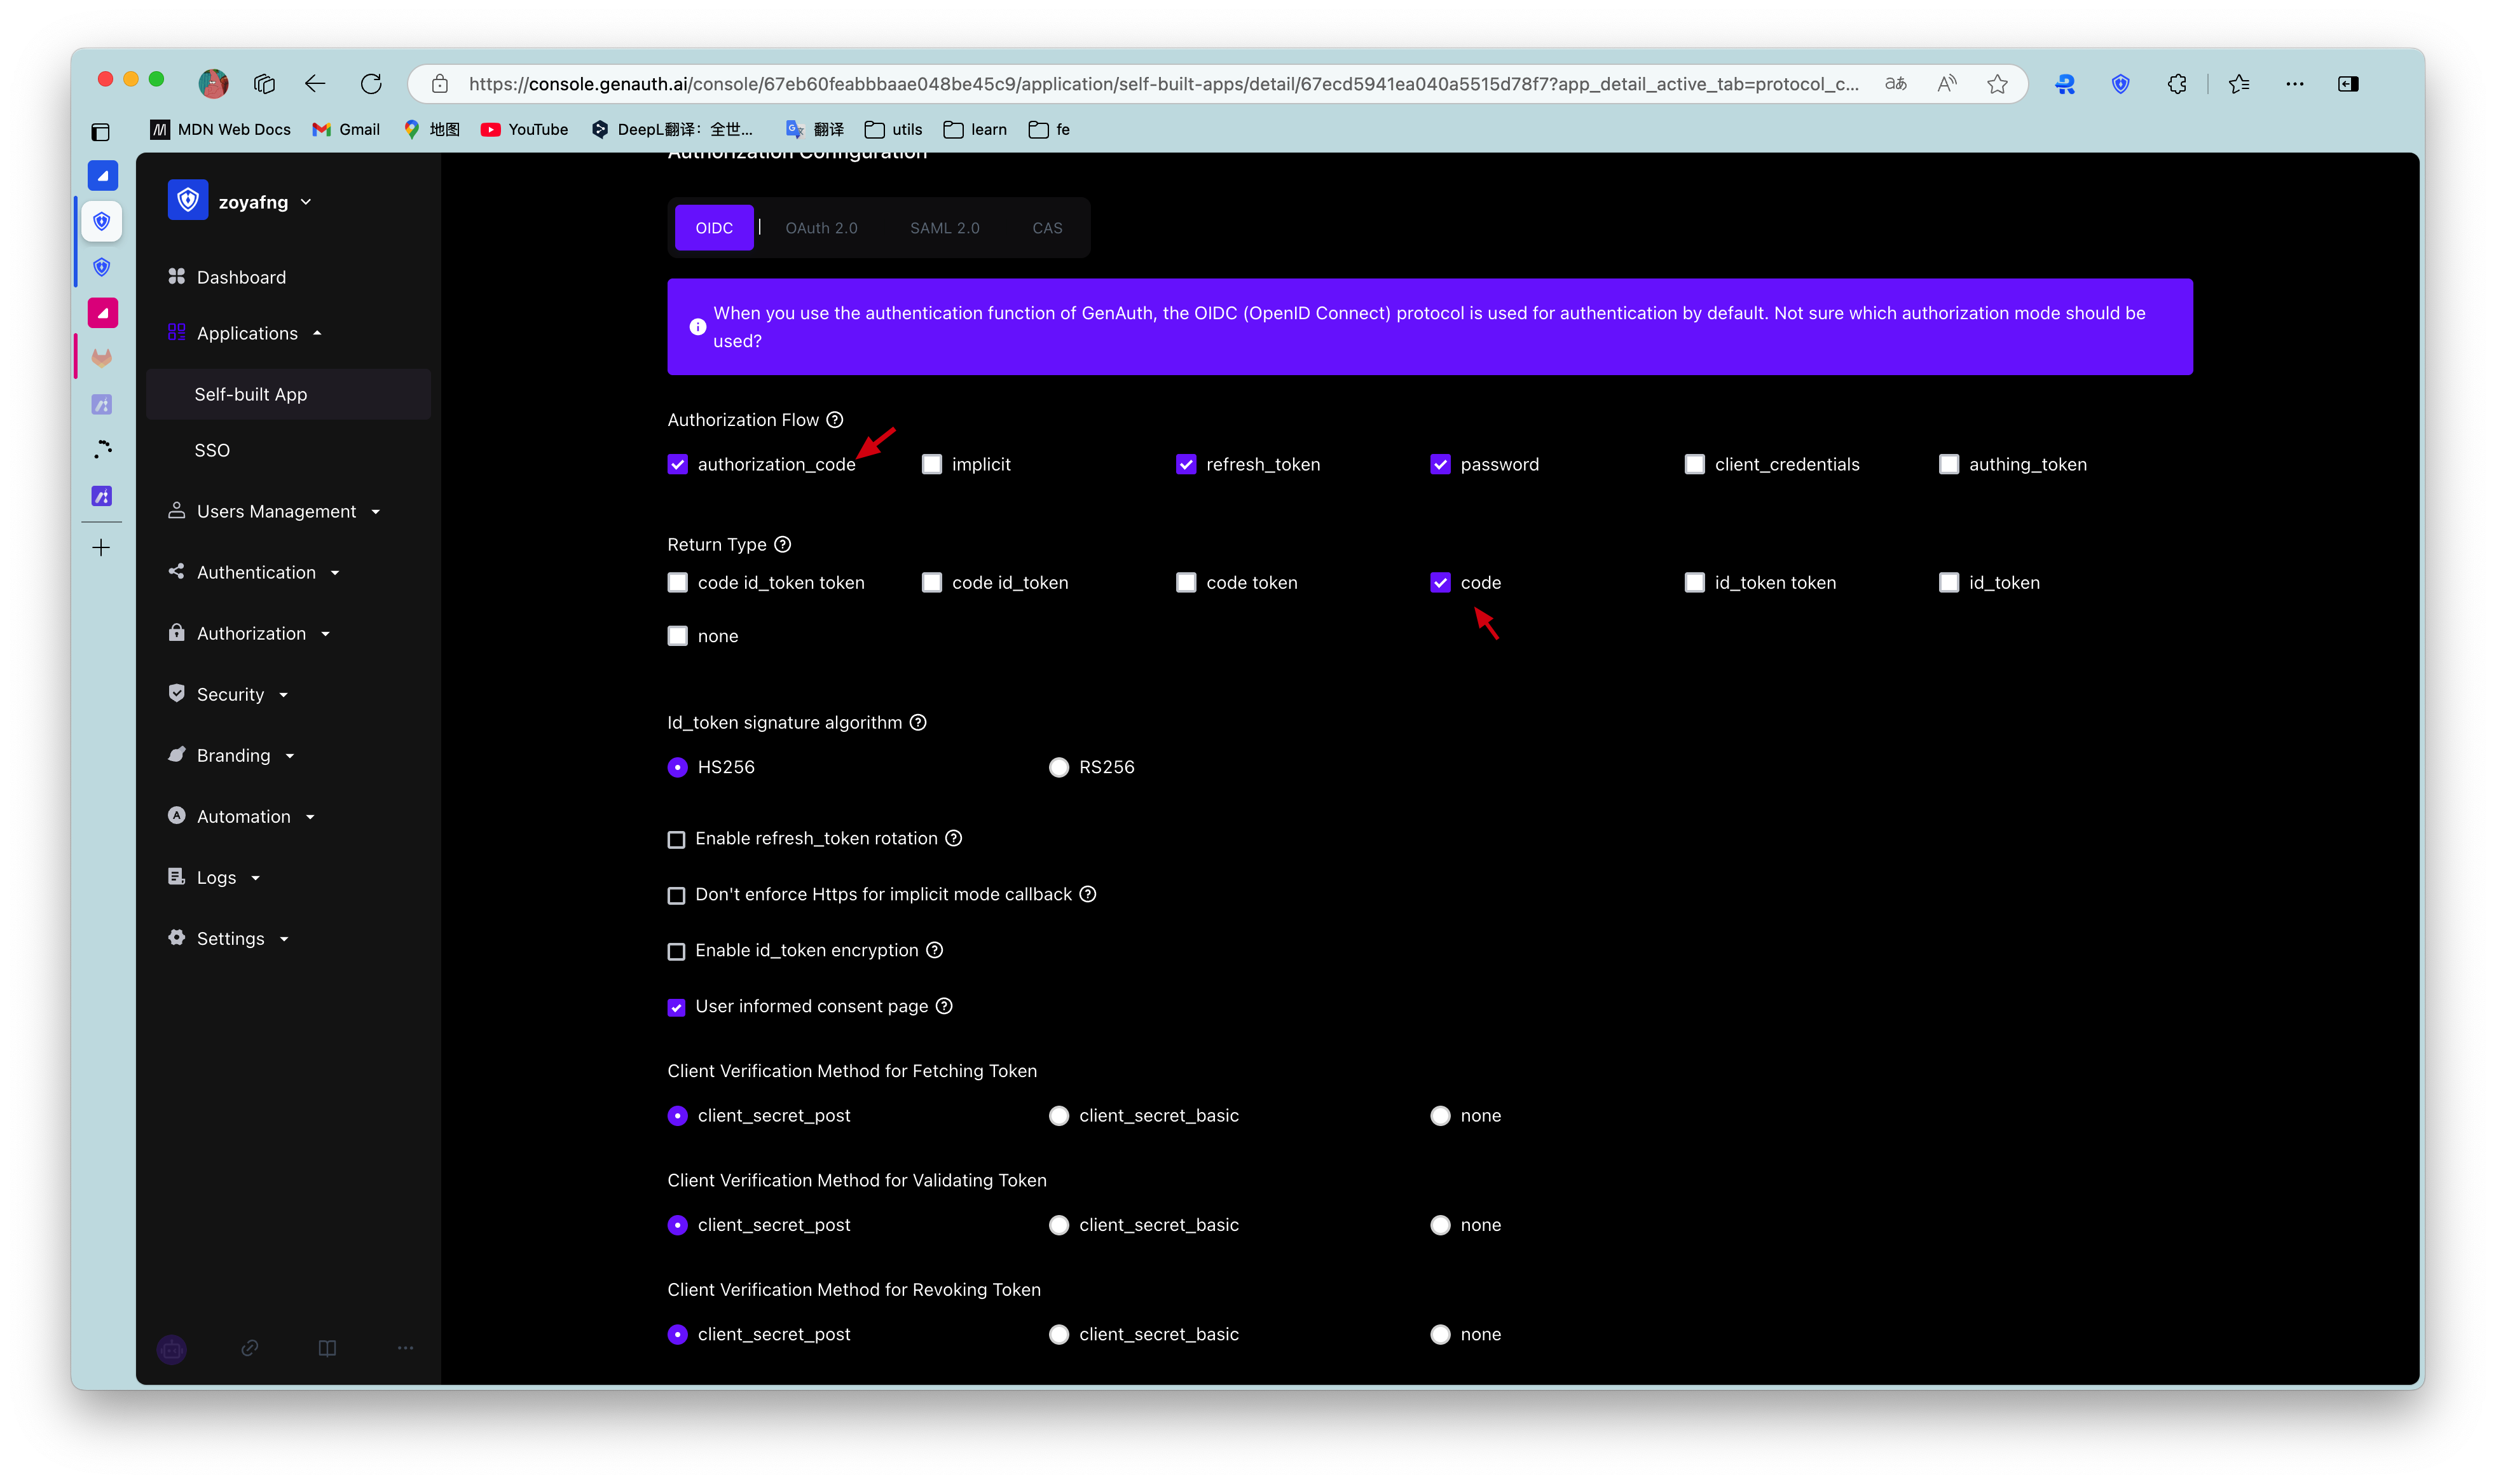Expand the Users Management menu
2496x1484 pixels.
click(276, 511)
